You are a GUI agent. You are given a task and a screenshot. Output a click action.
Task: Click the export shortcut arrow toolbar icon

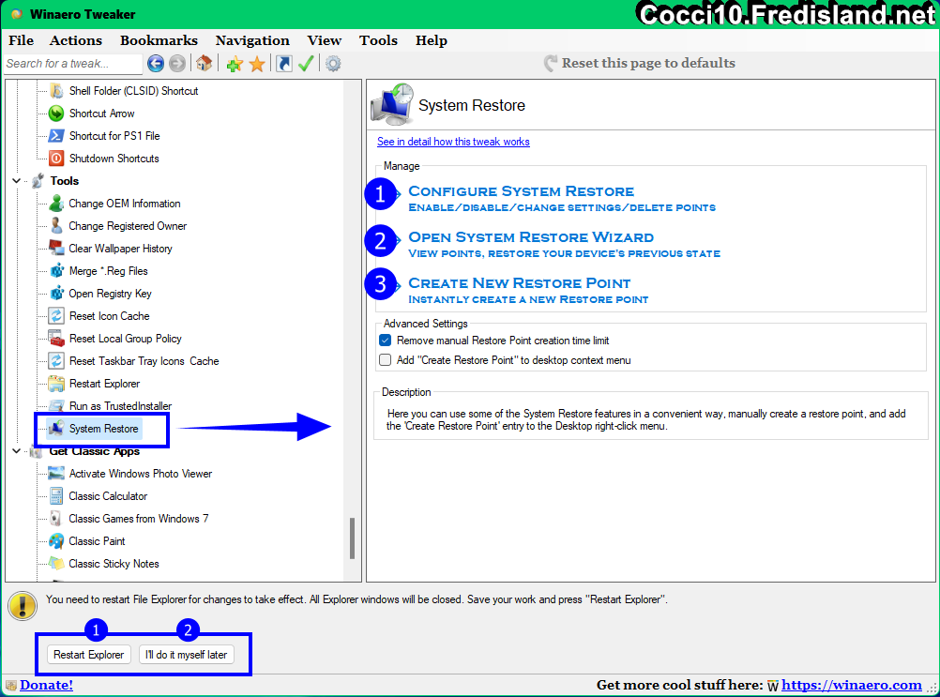pyautogui.click(x=284, y=64)
